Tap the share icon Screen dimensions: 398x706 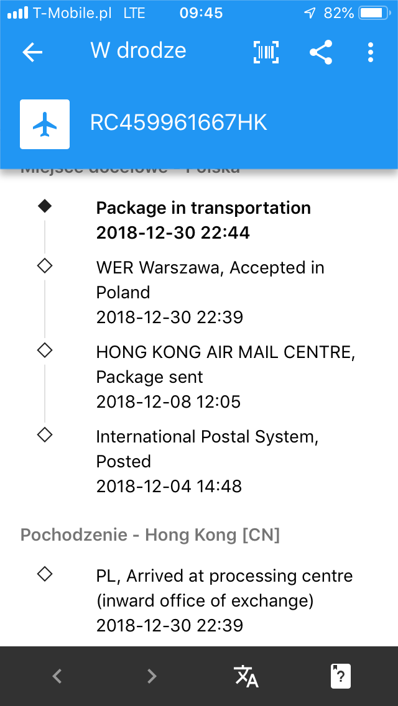[321, 52]
